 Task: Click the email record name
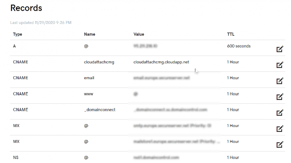89,78
